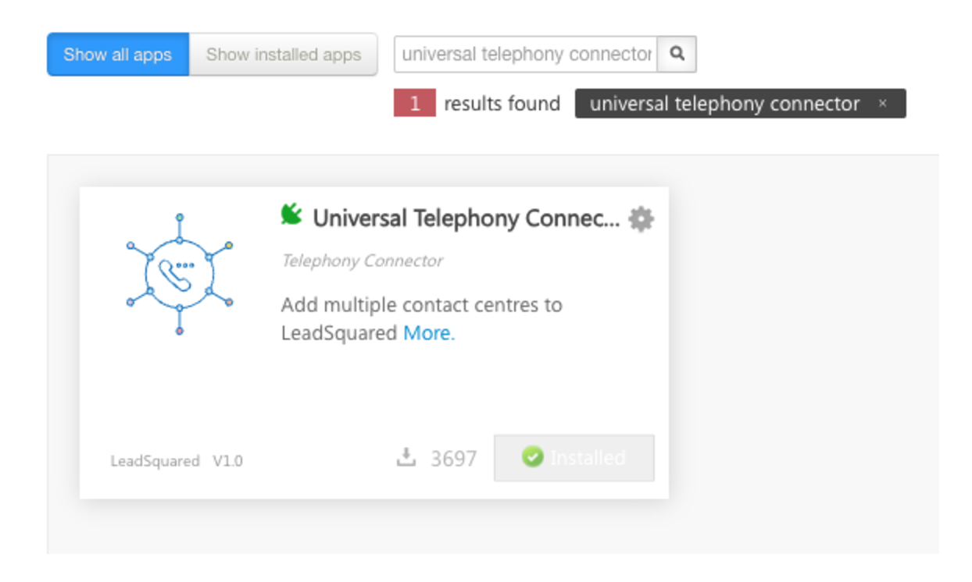This screenshot has height=582, width=972.
Task: Click the green checkmark in the Installed button
Action: 532,457
